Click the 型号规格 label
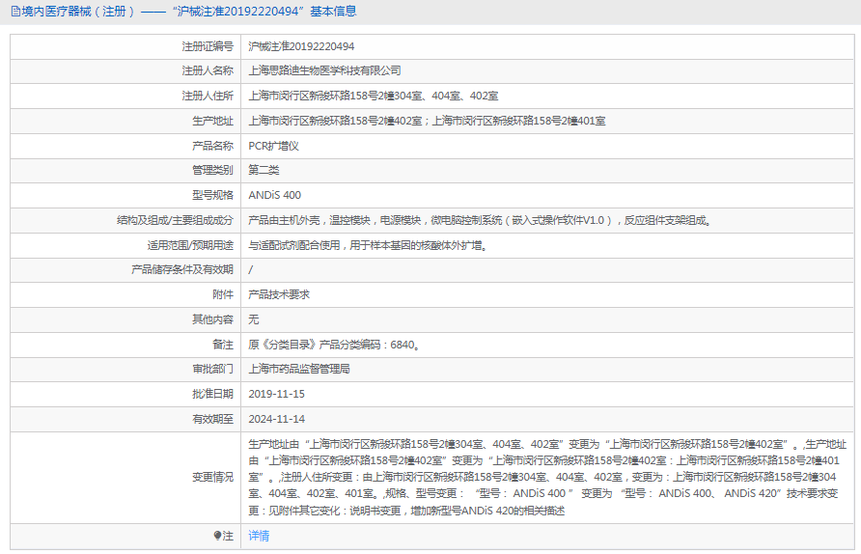This screenshot has height=554, width=861. pos(212,196)
